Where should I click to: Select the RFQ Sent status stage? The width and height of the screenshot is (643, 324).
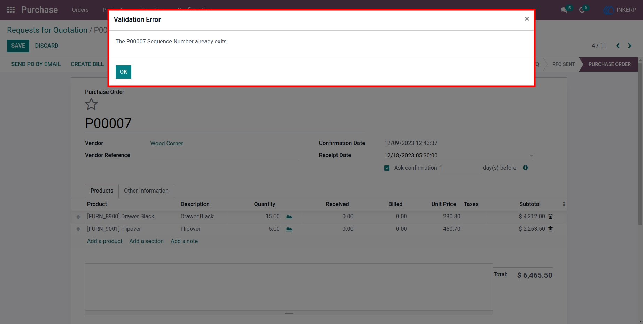[564, 64]
